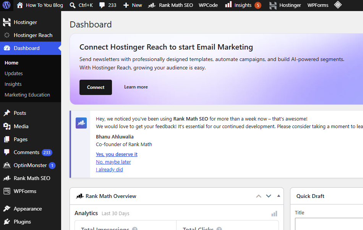363x230 pixels.
Task: Click the orange 5 badge next to Insights
Action: 258,5
